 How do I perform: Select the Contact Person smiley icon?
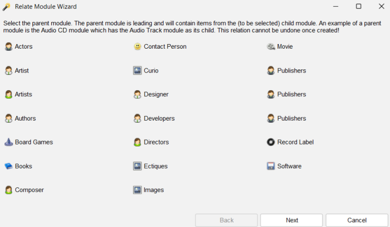point(138,47)
